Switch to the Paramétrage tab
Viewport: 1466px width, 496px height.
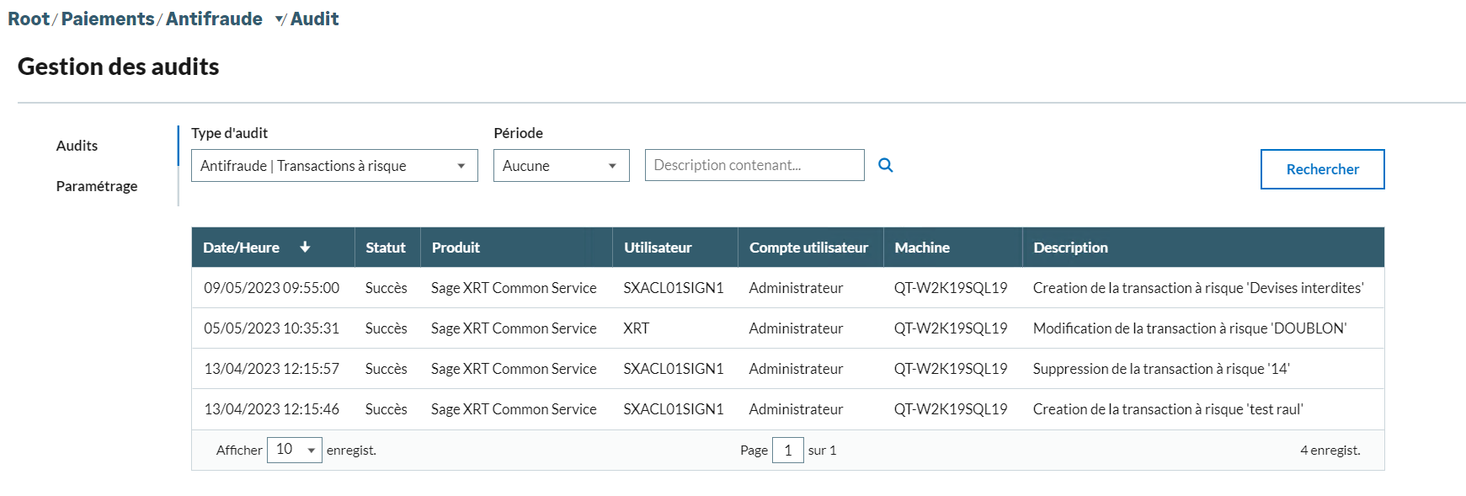[x=96, y=186]
